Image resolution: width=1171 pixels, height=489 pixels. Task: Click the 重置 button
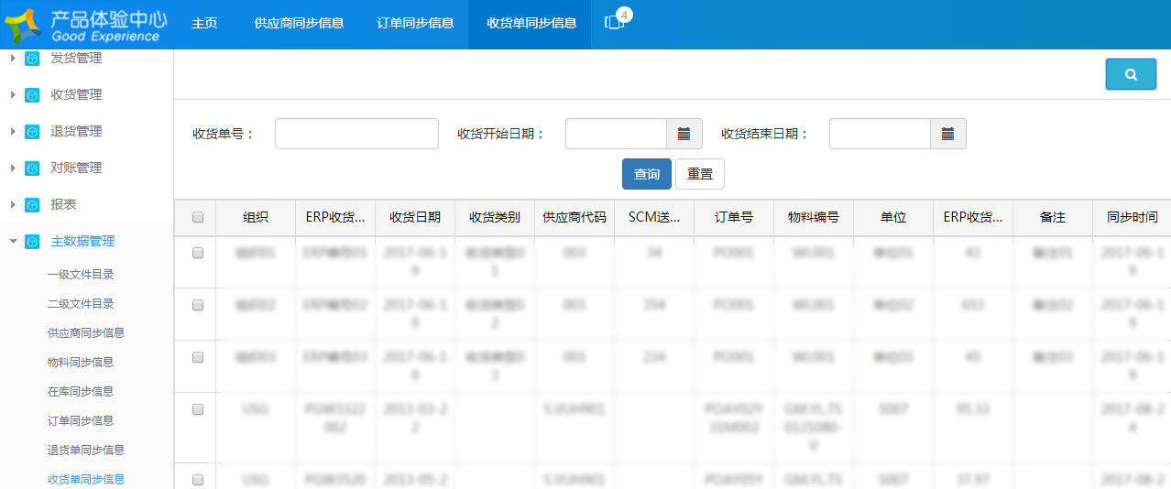pyautogui.click(x=700, y=174)
